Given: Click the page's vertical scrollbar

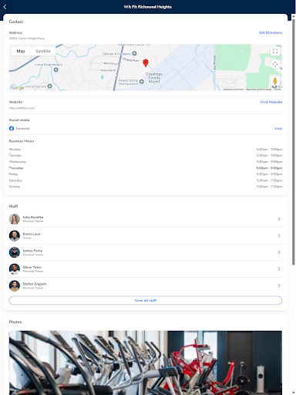Looking at the screenshot, I should (x=294, y=141).
